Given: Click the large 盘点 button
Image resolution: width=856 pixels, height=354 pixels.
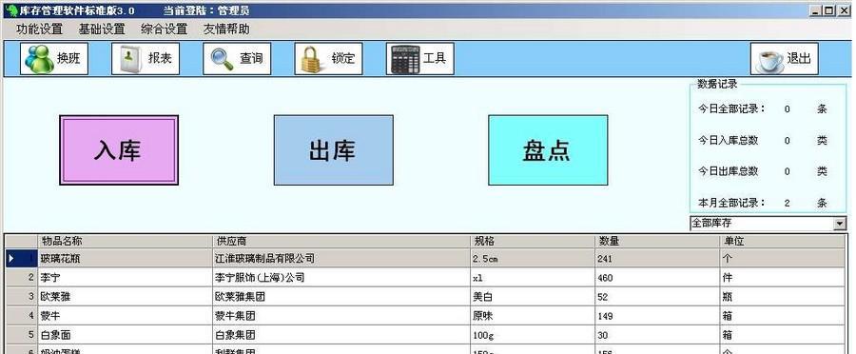Looking at the screenshot, I should tap(548, 149).
